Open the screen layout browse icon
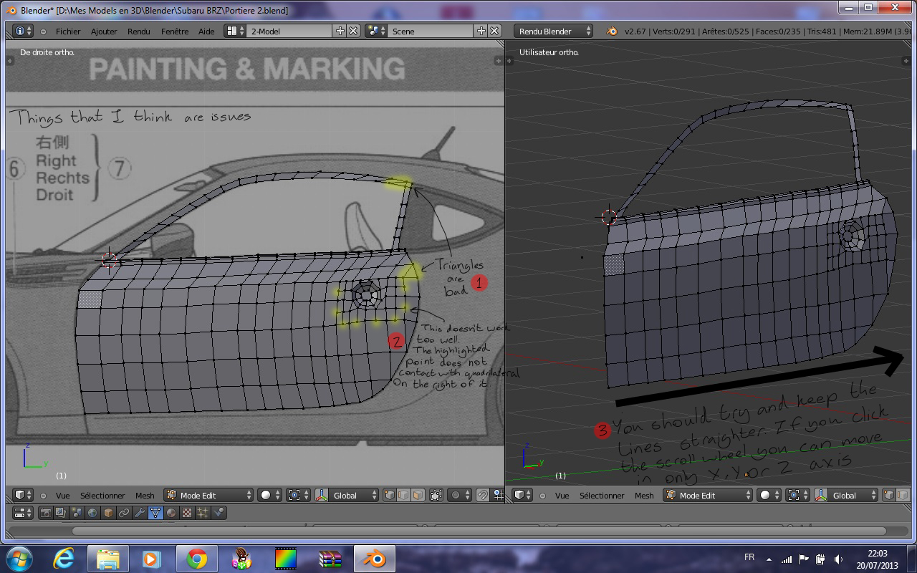 (235, 31)
